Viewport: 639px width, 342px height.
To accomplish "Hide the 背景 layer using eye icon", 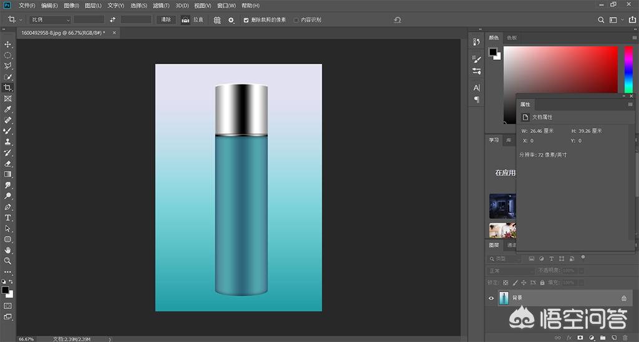I will click(491, 298).
